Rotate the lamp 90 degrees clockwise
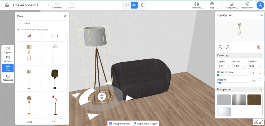This screenshot has height=126, width=265. (228, 47)
